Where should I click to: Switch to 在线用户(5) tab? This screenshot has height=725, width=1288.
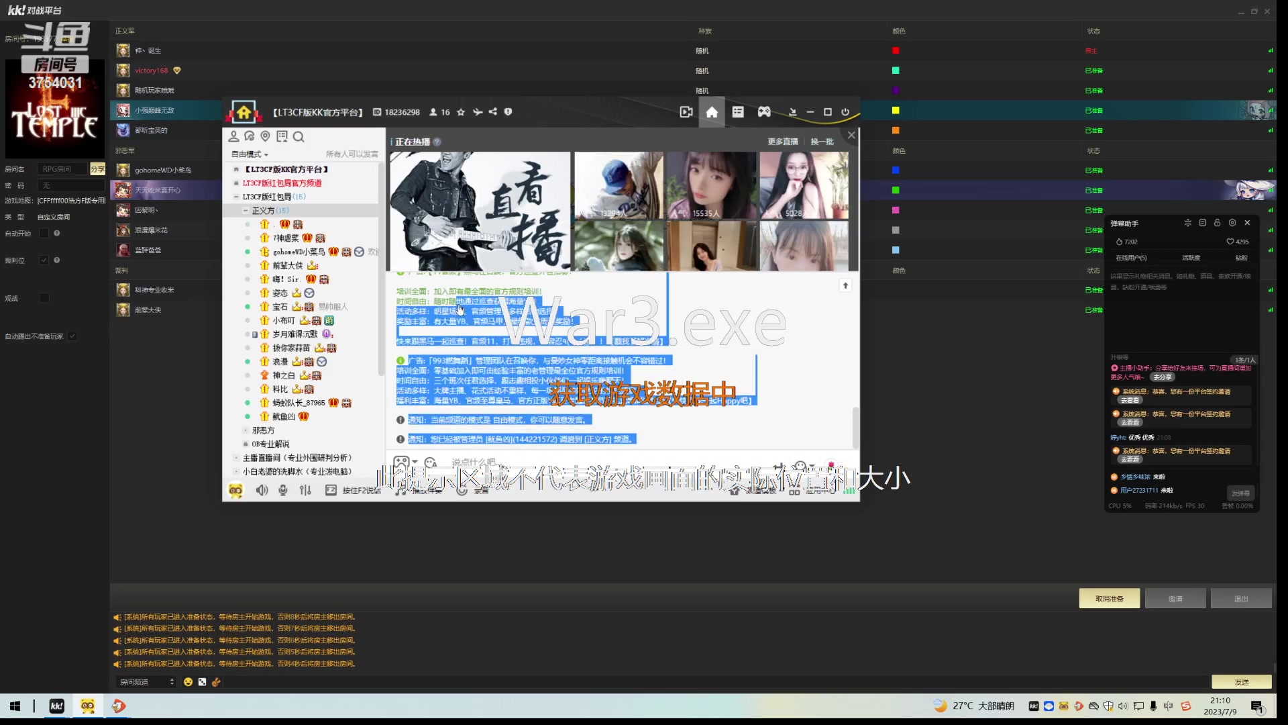1131,258
